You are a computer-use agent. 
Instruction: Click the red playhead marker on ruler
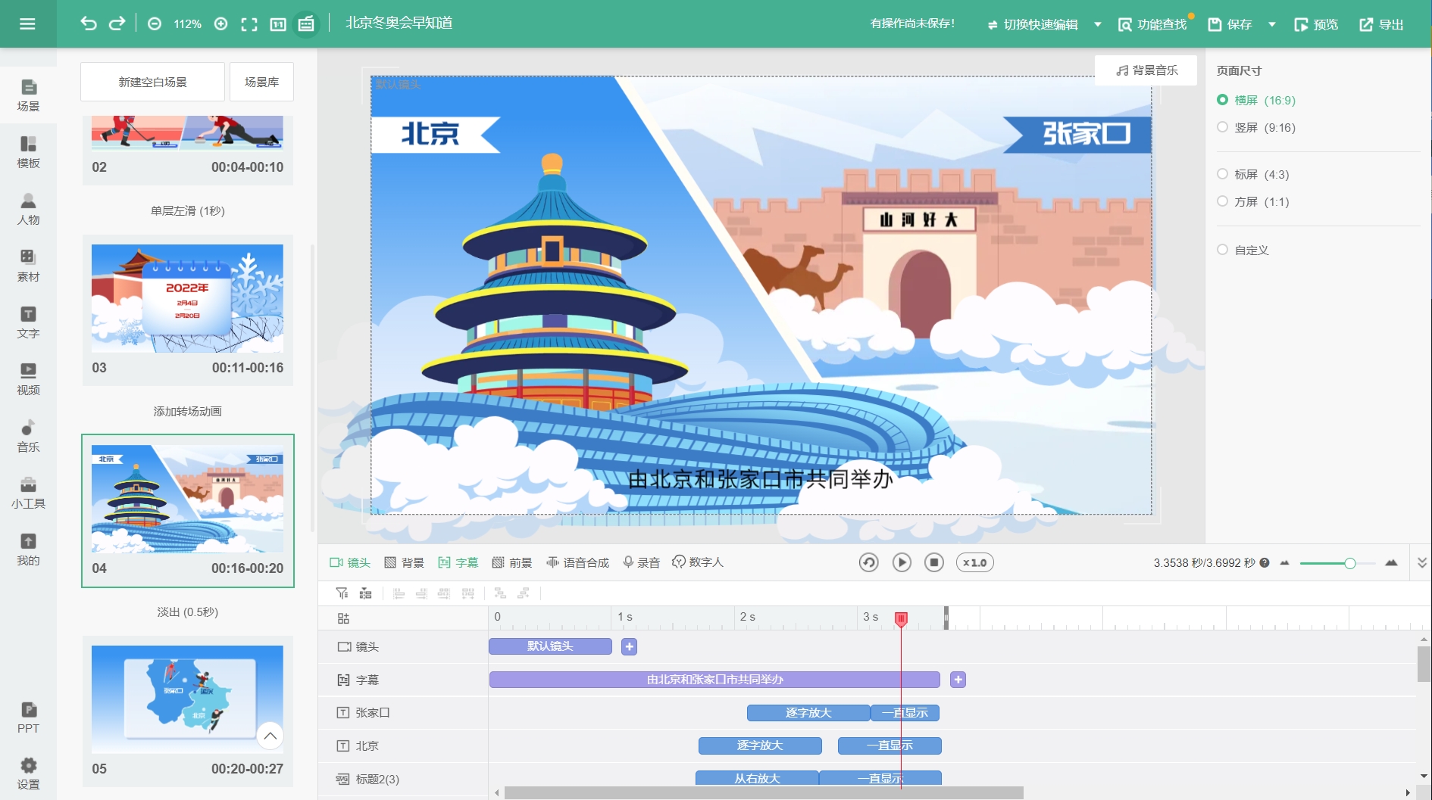click(901, 619)
